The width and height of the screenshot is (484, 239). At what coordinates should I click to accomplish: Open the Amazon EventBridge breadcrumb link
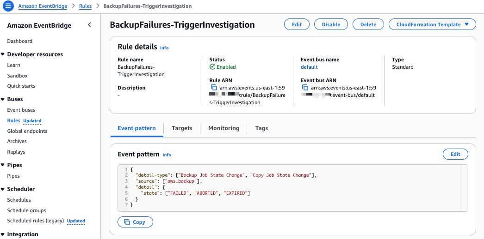pos(43,6)
